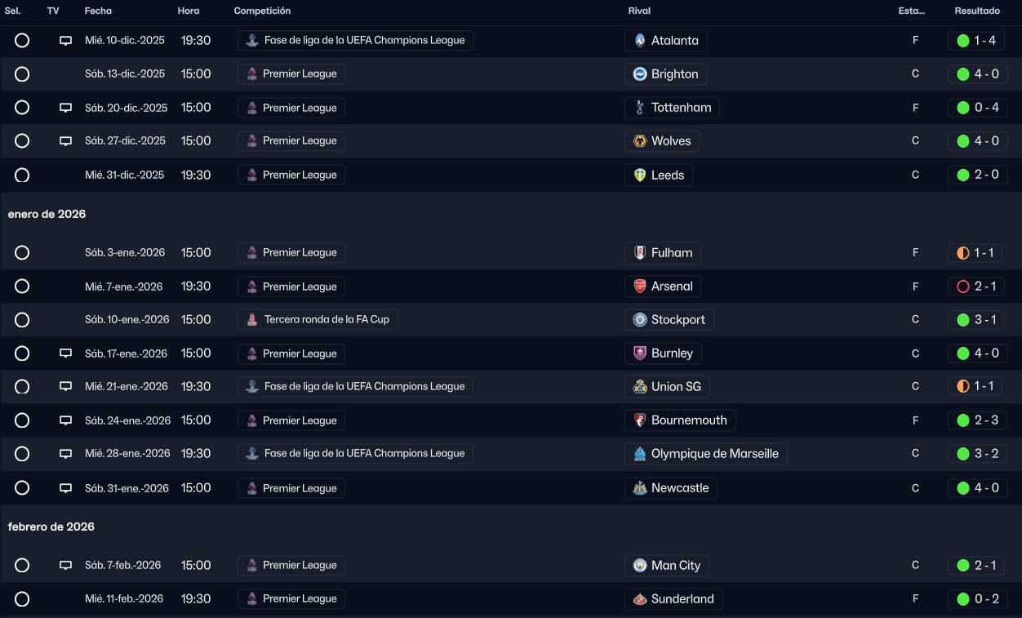Tick the selection circle for Sunderland match
1022x618 pixels.
tap(22, 599)
